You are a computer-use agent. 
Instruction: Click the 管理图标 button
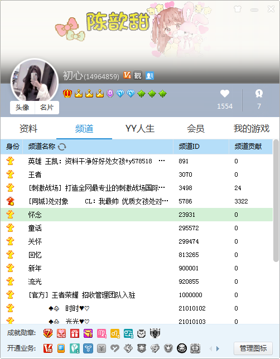click(253, 348)
